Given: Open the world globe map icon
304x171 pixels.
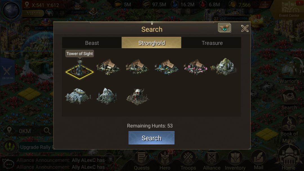Looking at the screenshot, I should [x=11, y=10].
